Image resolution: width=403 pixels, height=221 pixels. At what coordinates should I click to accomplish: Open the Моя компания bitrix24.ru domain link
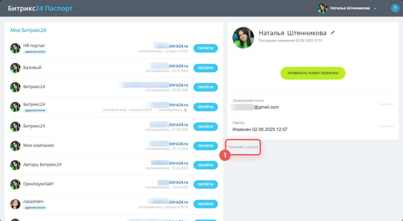point(168,144)
